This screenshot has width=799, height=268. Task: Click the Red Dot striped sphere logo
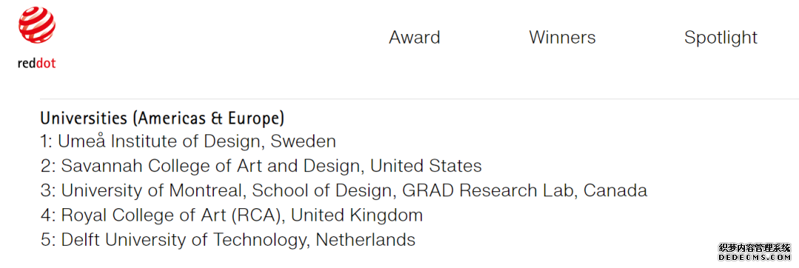click(37, 25)
